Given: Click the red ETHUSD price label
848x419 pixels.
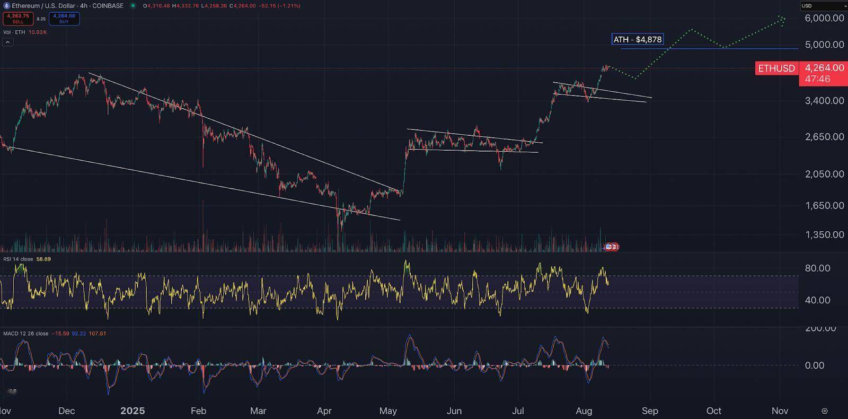Looking at the screenshot, I should [x=776, y=68].
